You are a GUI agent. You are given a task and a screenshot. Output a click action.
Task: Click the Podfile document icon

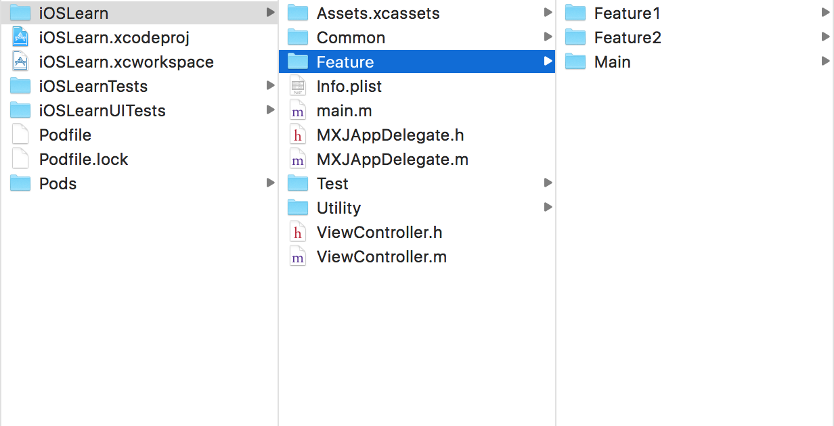20,135
